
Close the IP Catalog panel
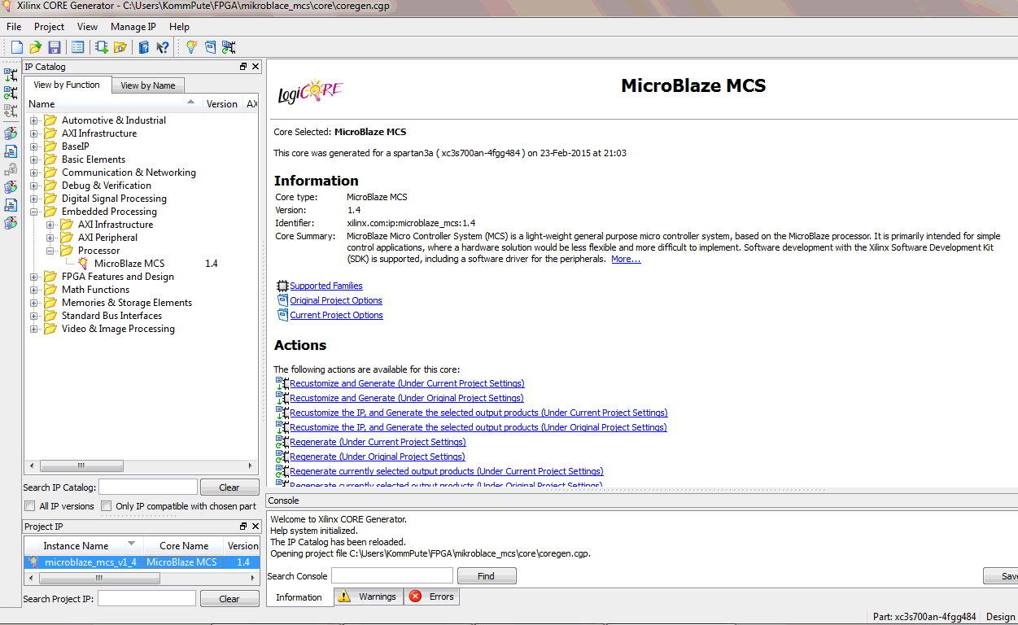click(x=256, y=67)
